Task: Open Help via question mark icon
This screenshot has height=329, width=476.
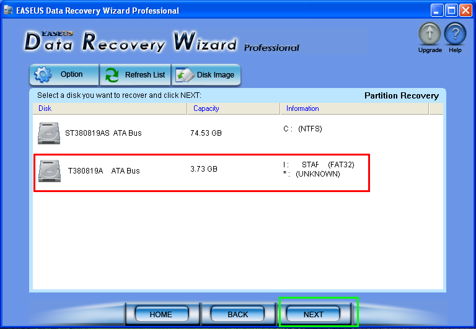Action: click(455, 34)
